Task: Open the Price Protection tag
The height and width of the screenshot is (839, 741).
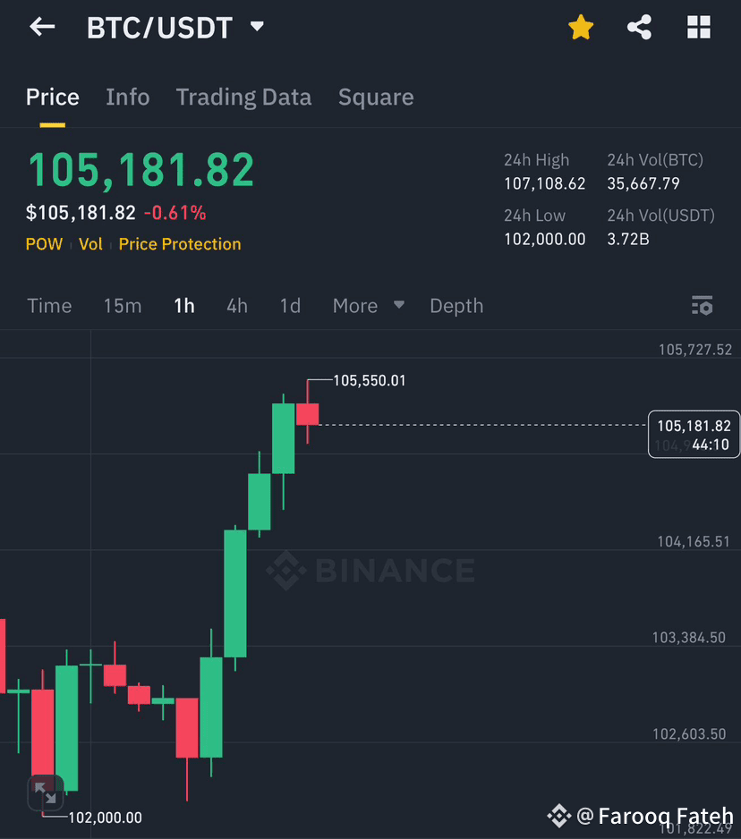Action: pyautogui.click(x=180, y=244)
